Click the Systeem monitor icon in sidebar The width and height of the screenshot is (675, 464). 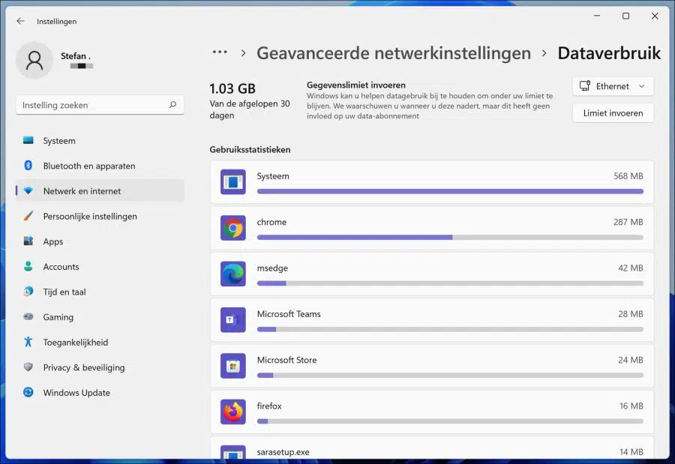click(x=28, y=140)
